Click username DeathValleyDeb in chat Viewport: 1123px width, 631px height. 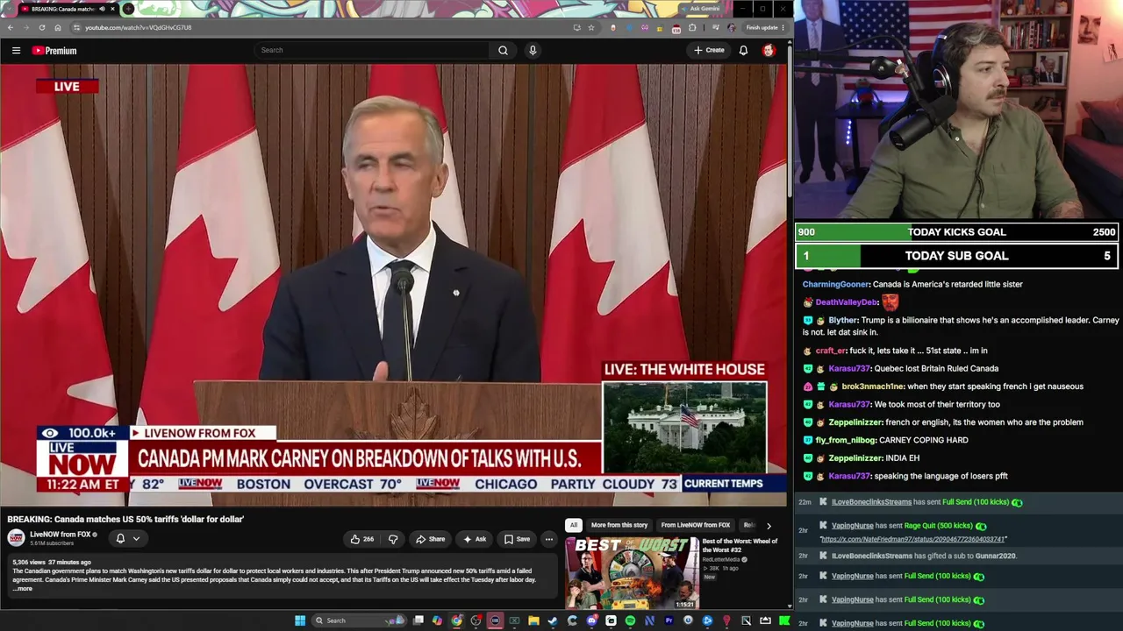847,302
